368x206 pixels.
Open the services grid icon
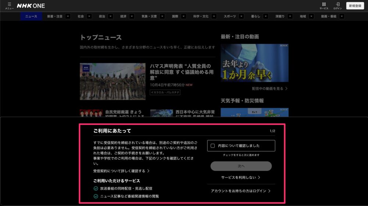[324, 5]
